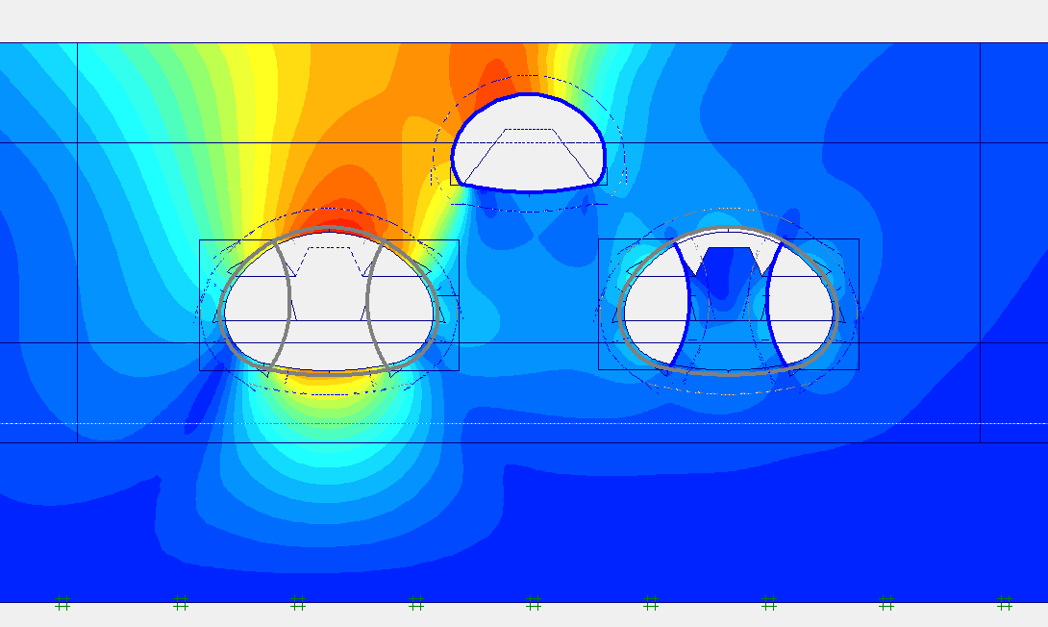Select the fourth green fixity marker from left

[416, 603]
